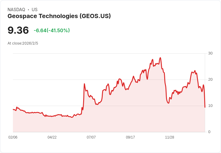Click the sharp price spike before 07/07

pyautogui.click(x=84, y=84)
